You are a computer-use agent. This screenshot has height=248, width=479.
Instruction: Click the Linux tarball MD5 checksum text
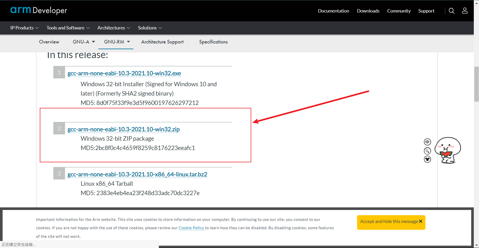140,193
